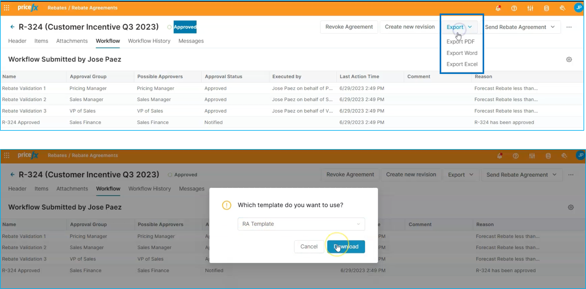The width and height of the screenshot is (586, 289).
Task: Click the Approved status badge, top screenshot
Action: pyautogui.click(x=185, y=27)
